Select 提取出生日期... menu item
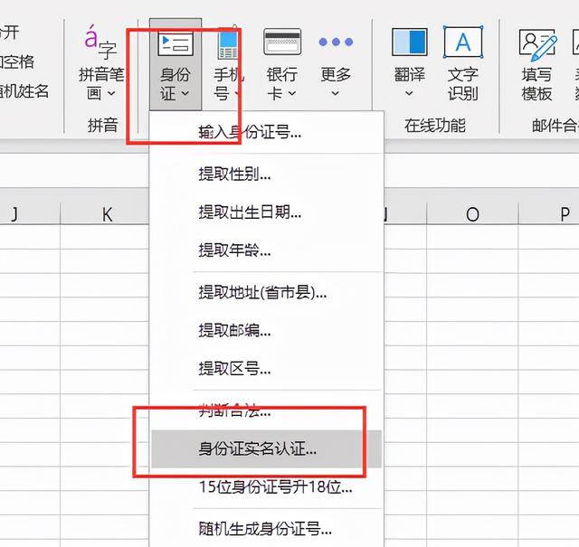This screenshot has width=579, height=547. pyautogui.click(x=267, y=212)
